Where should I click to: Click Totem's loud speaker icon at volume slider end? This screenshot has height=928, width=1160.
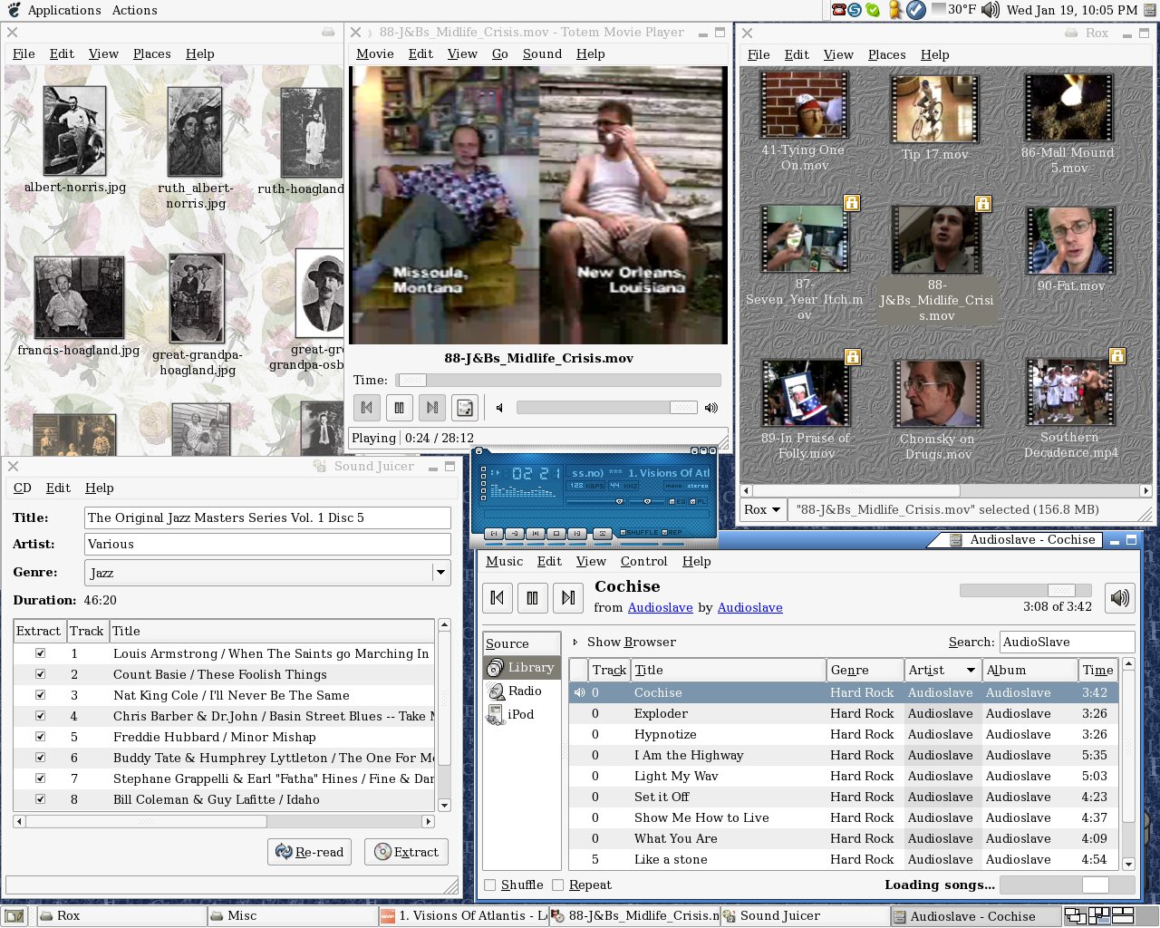711,408
